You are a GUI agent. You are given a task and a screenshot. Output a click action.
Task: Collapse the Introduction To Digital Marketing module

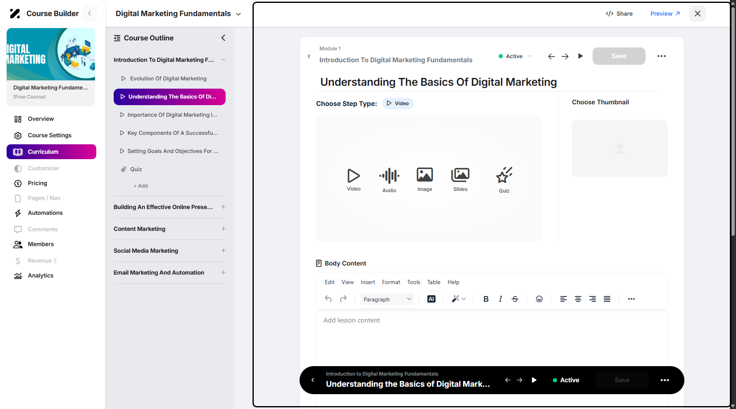coord(223,60)
